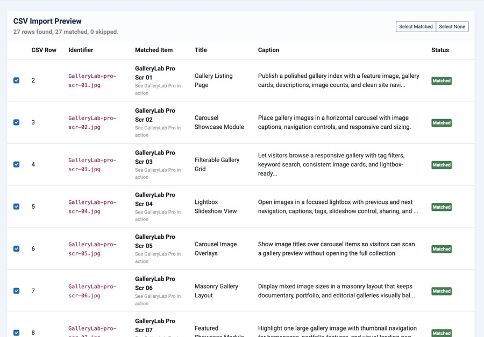The height and width of the screenshot is (337, 484).
Task: Click the 'See GalleryLab Pro in action' text under Scr 01
Action: pyautogui.click(x=158, y=89)
